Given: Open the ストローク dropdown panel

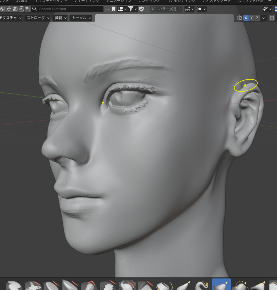Looking at the screenshot, I should click(38, 18).
